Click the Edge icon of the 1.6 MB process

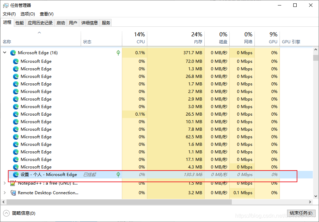tap(16, 144)
